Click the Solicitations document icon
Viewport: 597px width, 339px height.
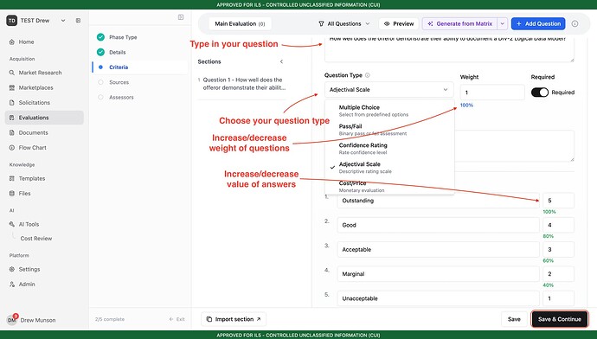[x=12, y=102]
